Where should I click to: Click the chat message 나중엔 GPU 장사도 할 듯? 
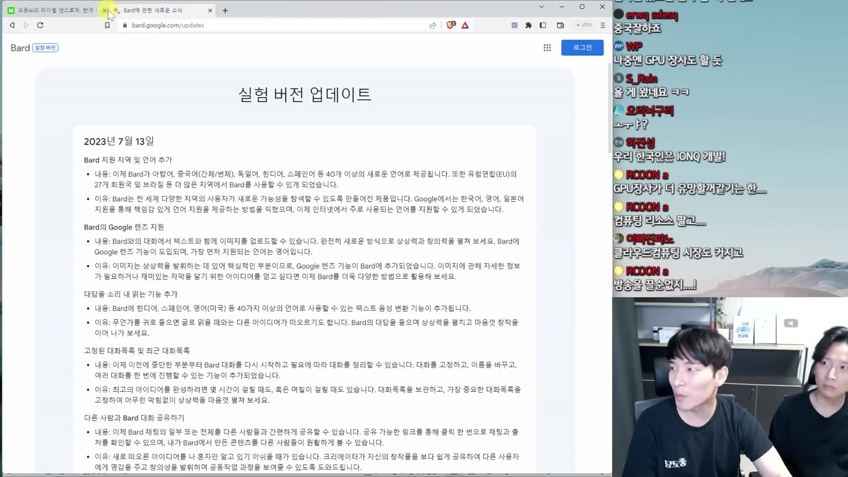[x=668, y=61]
